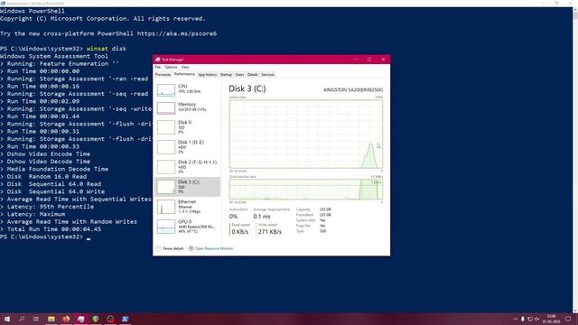The width and height of the screenshot is (578, 325).
Task: Select the GPU 0 performance item
Action: coord(187,227)
